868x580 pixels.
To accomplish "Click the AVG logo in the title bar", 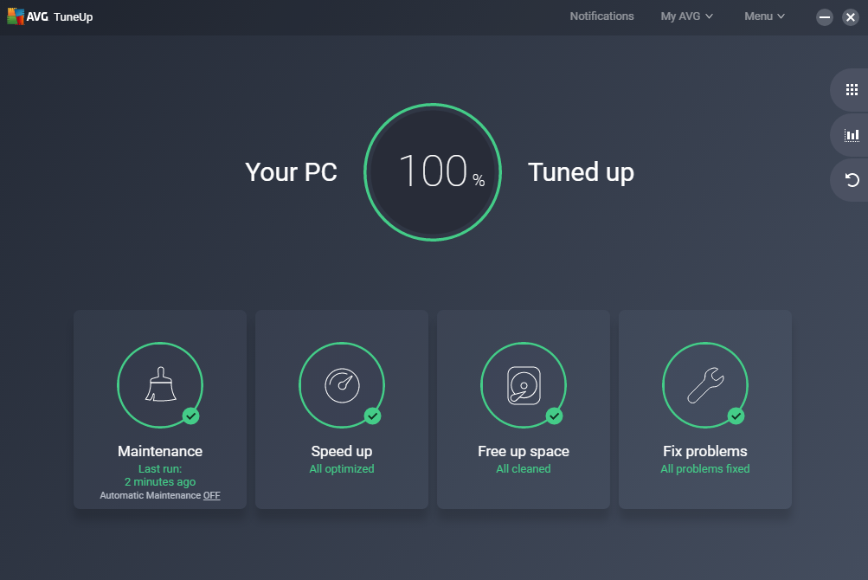I will click(x=16, y=16).
